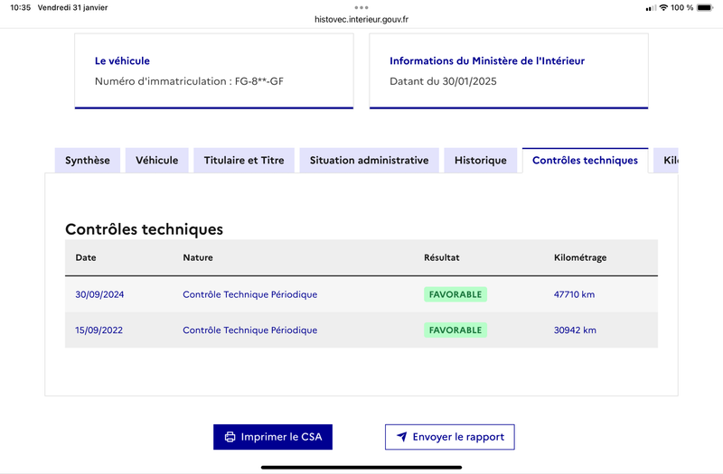This screenshot has height=474, width=723.
Task: Tap the histovec.interieur.gouv.fr address bar
Action: point(361,19)
